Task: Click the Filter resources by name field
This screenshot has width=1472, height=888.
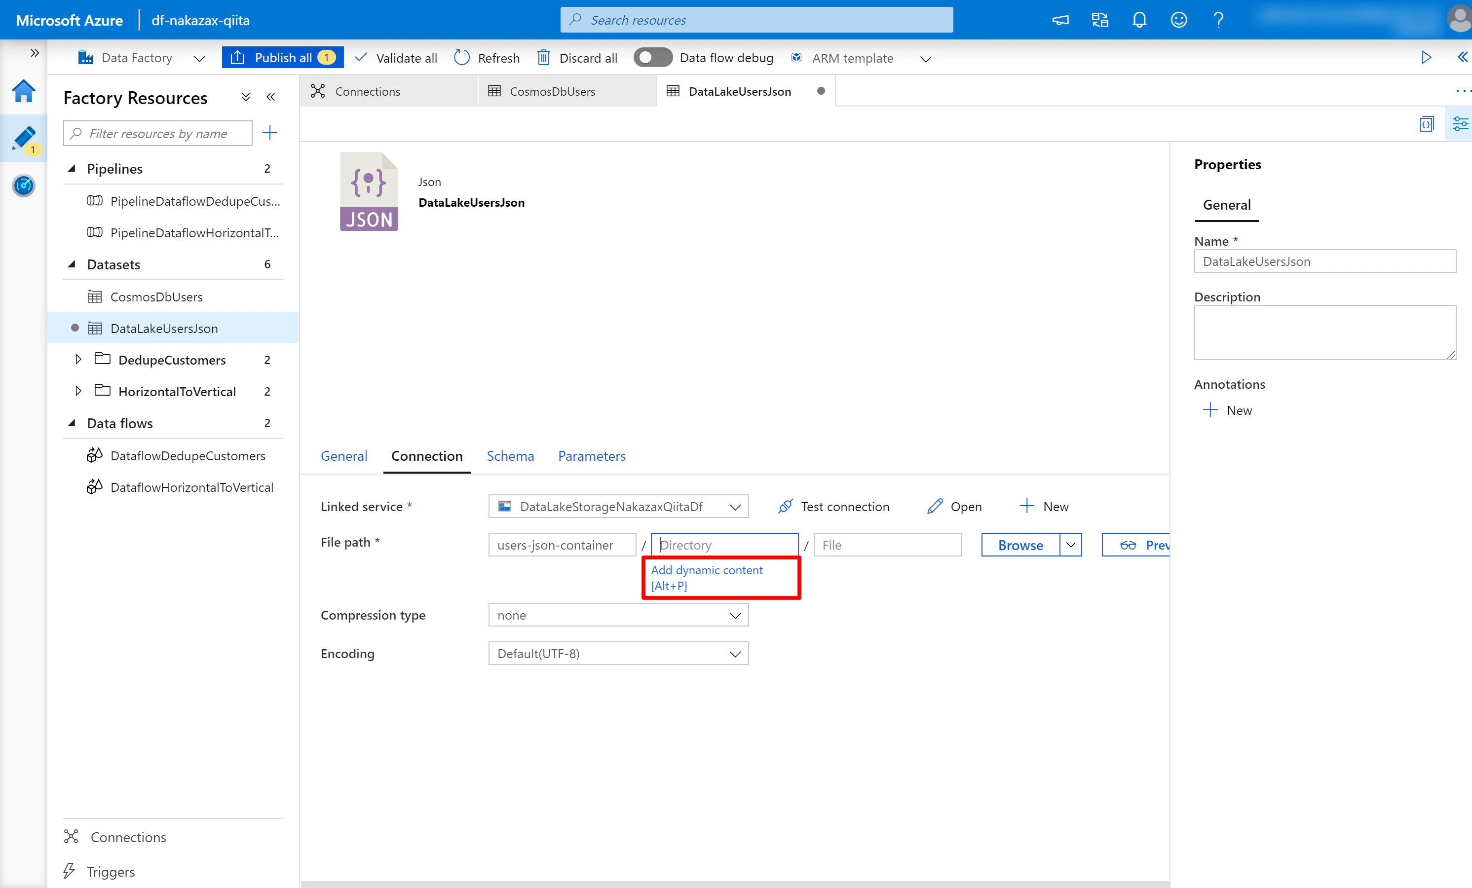Action: [158, 133]
